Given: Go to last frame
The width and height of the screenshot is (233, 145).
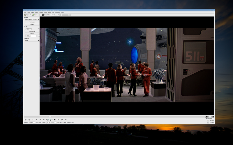Looking at the screenshot, I should click(x=66, y=120).
